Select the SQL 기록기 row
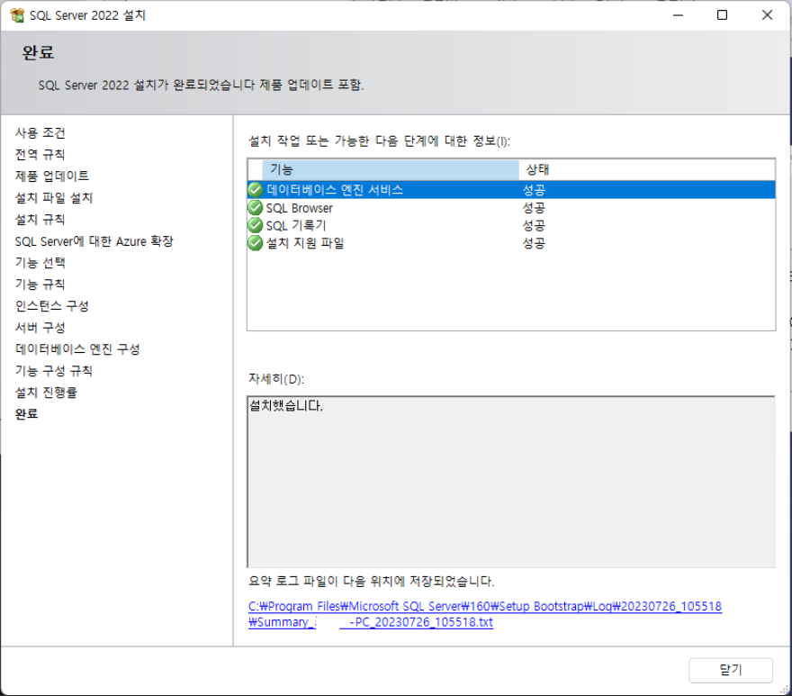Image resolution: width=792 pixels, height=696 pixels. pos(511,225)
